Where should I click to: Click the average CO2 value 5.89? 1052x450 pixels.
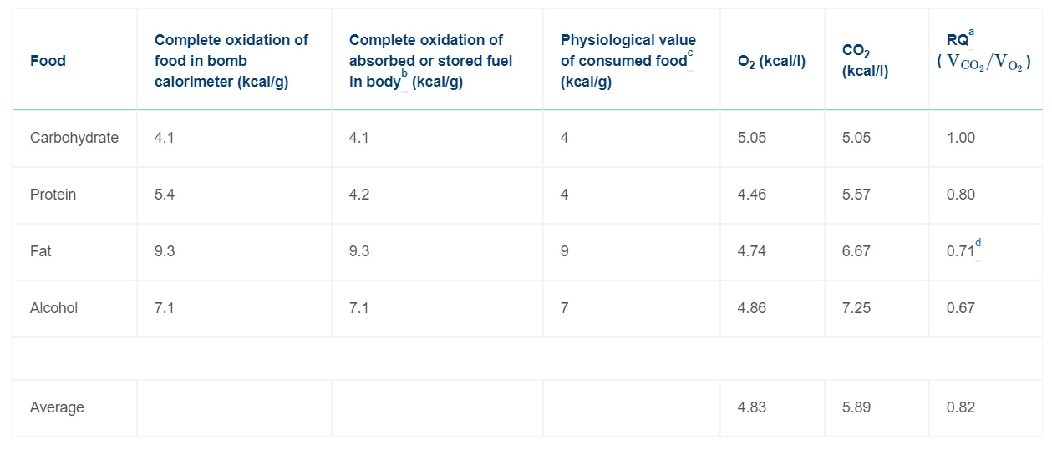tap(856, 407)
